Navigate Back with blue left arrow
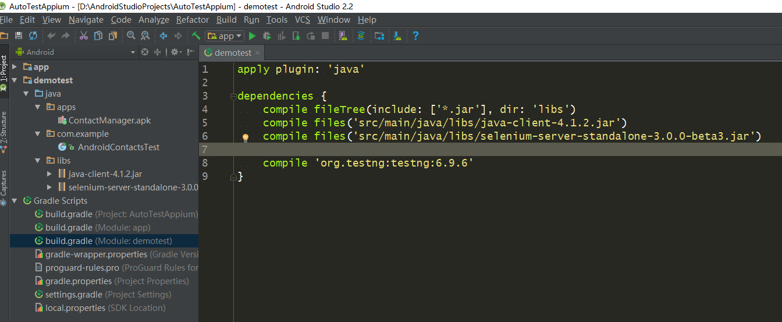 coord(163,36)
